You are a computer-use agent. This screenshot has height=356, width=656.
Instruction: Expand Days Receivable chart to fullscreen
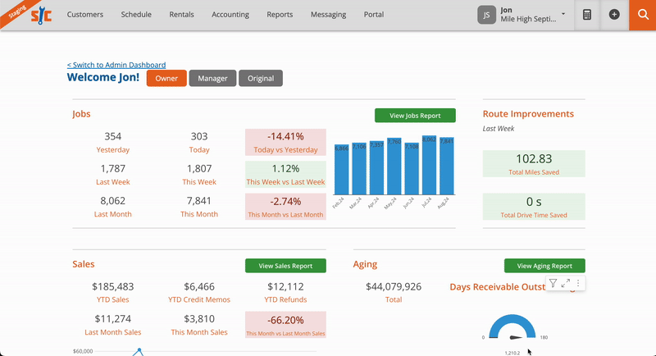click(566, 283)
